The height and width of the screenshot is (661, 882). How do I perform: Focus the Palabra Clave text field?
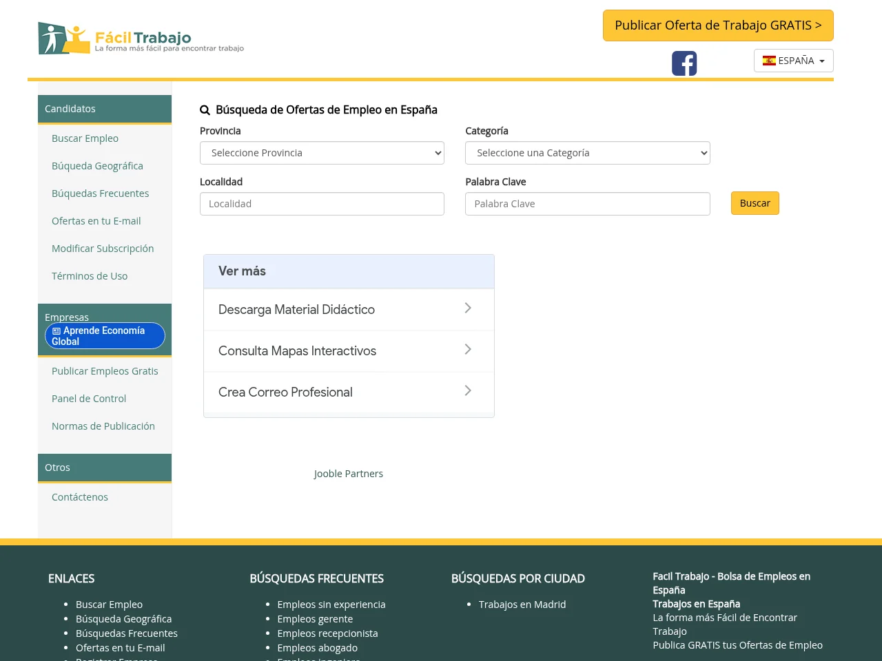pyautogui.click(x=588, y=204)
